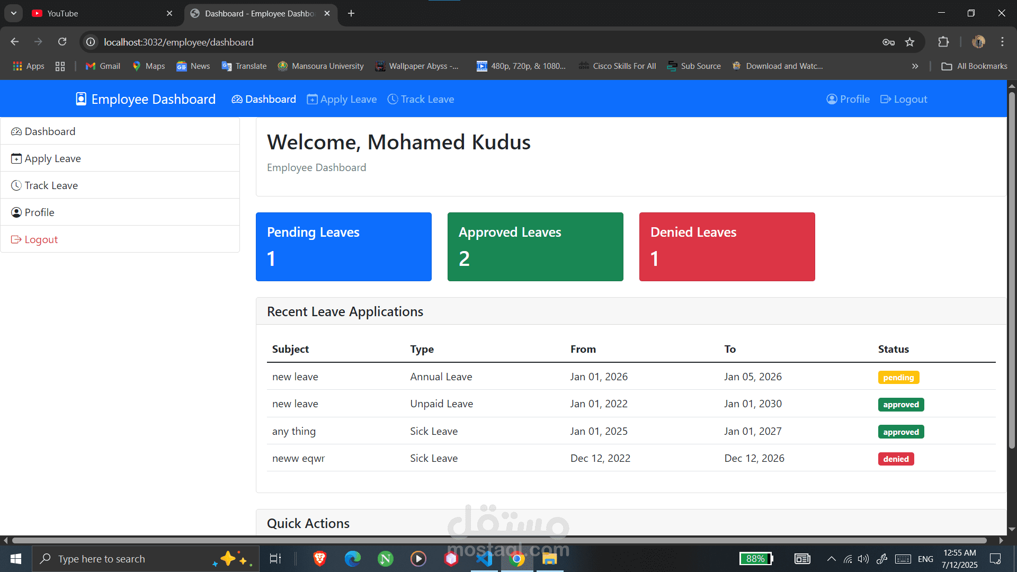The height and width of the screenshot is (572, 1017).
Task: Open the Translate bookmark
Action: click(x=244, y=66)
